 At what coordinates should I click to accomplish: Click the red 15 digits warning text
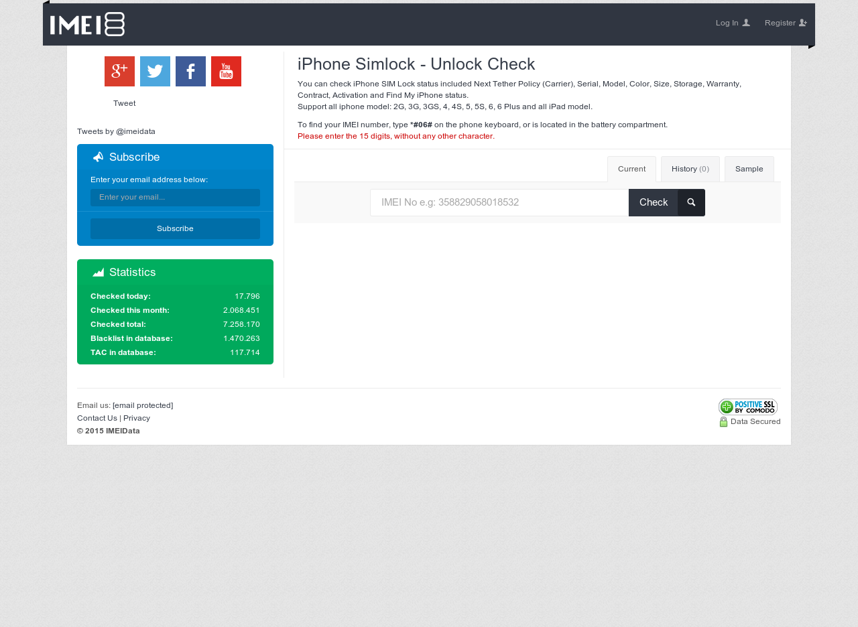[396, 136]
